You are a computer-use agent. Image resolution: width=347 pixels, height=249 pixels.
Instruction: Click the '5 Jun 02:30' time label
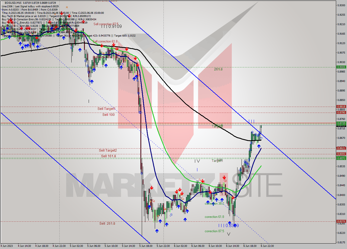pyautogui.click(x=77, y=246)
